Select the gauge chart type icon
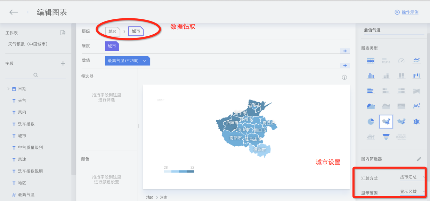Image resolution: width=430 pixels, height=201 pixels. coord(401,61)
